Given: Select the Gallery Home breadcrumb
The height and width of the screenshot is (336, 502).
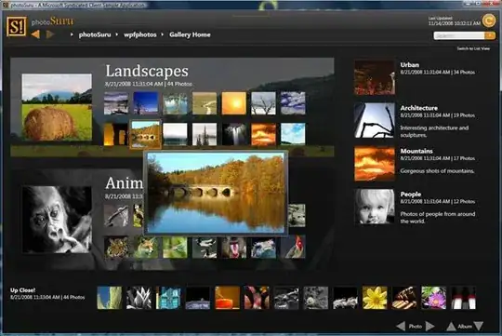Looking at the screenshot, I should pos(190,34).
